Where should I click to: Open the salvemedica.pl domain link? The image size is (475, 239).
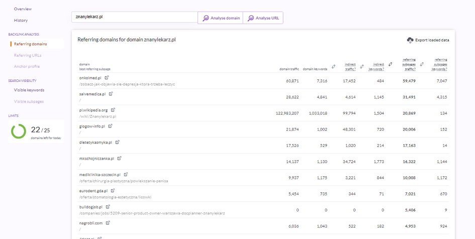(92, 94)
